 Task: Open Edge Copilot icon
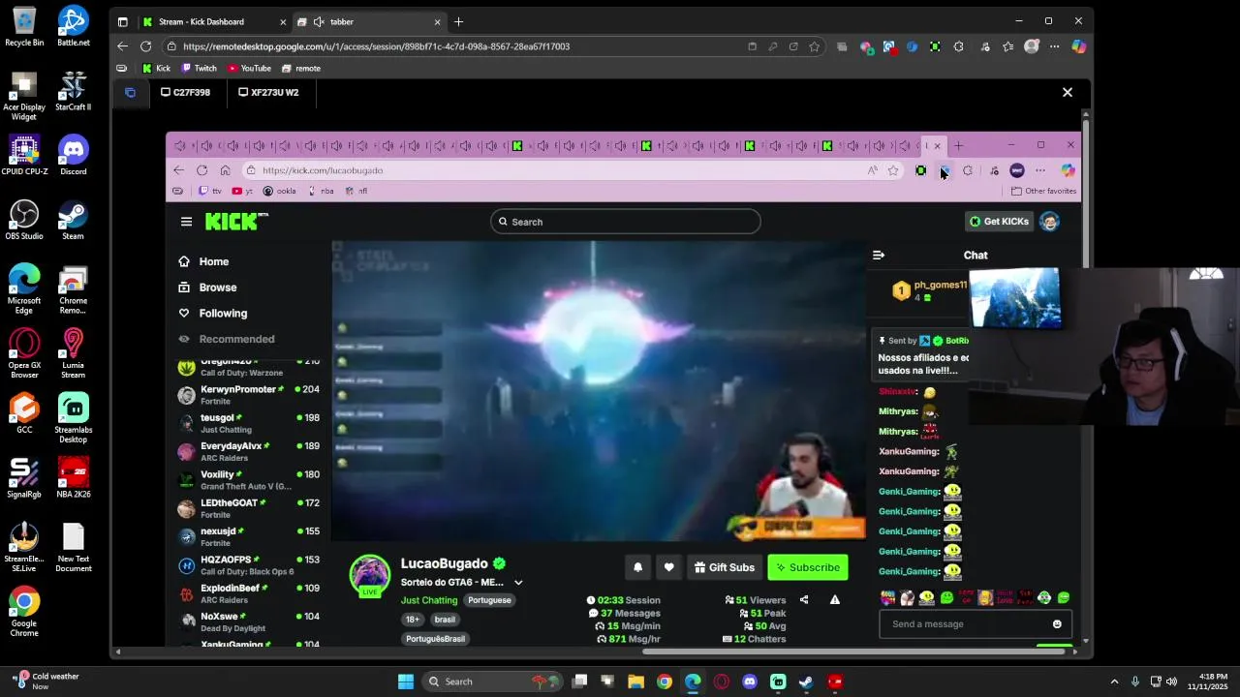[x=1078, y=46]
